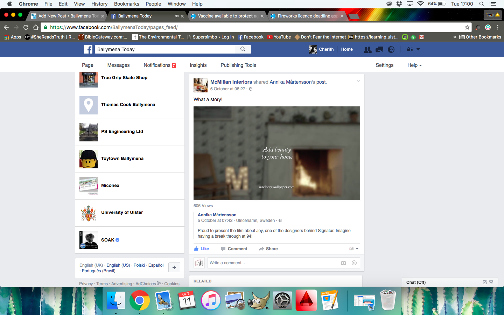Image resolution: width=504 pixels, height=315 pixels.
Task: Open the Friend Requests icon
Action: (367, 50)
